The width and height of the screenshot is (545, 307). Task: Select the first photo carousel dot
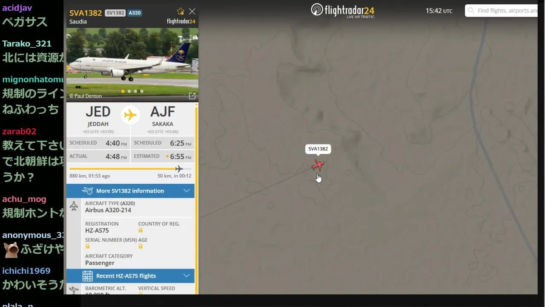[x=123, y=91]
